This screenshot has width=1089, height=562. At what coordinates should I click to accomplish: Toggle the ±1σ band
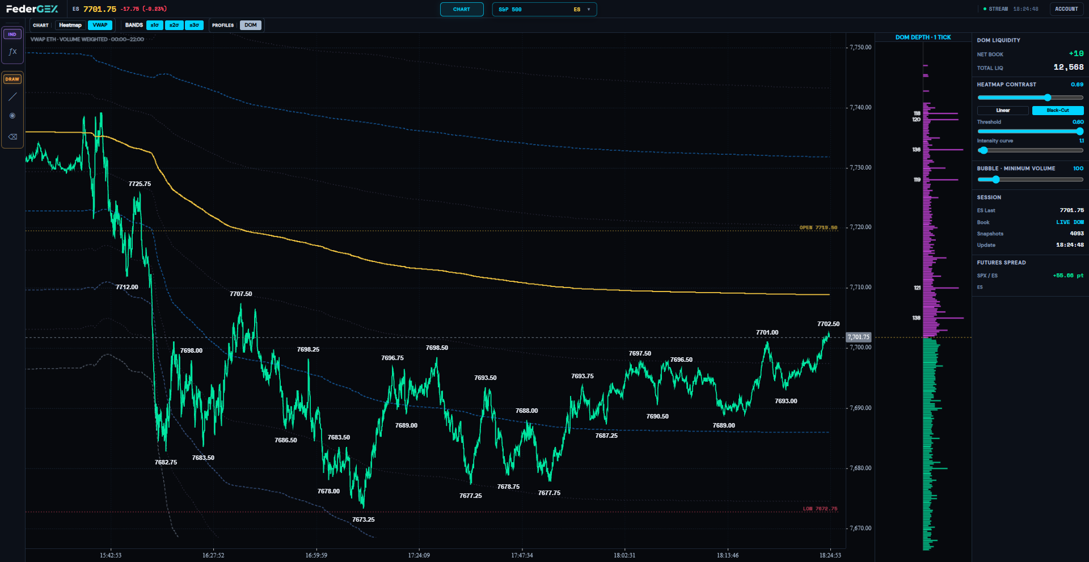(x=154, y=25)
